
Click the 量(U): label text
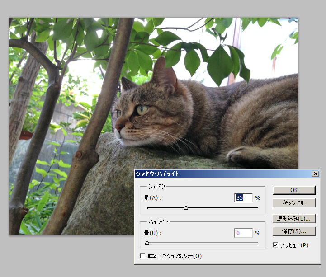(x=153, y=233)
